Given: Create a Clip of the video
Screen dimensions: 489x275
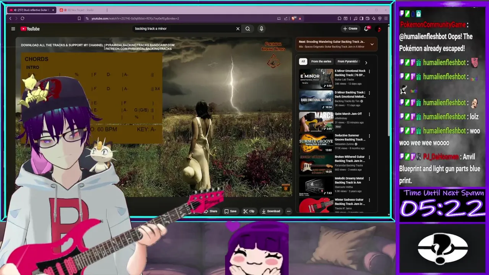Looking at the screenshot, I should click(x=249, y=211).
